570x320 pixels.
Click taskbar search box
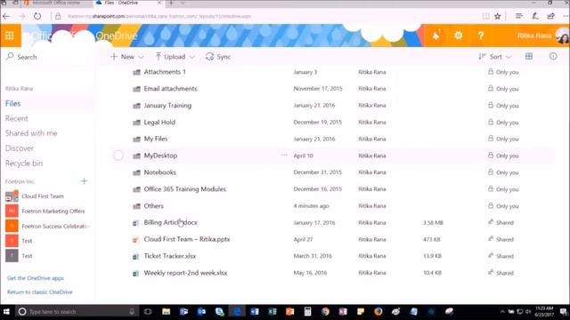[77, 312]
